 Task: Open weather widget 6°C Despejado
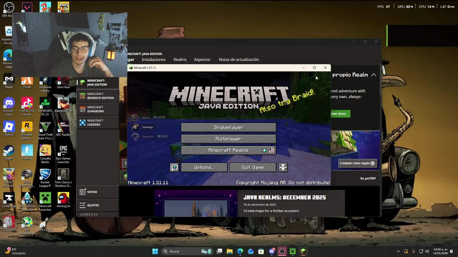14,251
